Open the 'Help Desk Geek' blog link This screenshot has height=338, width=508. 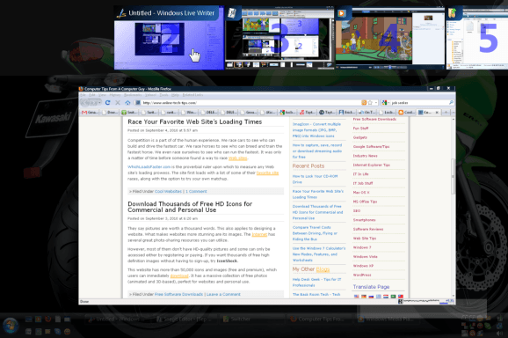(316, 283)
